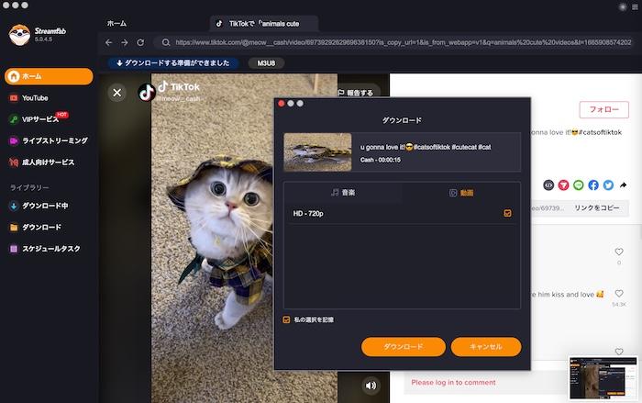
Task: Open more share options via the arrow icon
Action: click(x=623, y=185)
